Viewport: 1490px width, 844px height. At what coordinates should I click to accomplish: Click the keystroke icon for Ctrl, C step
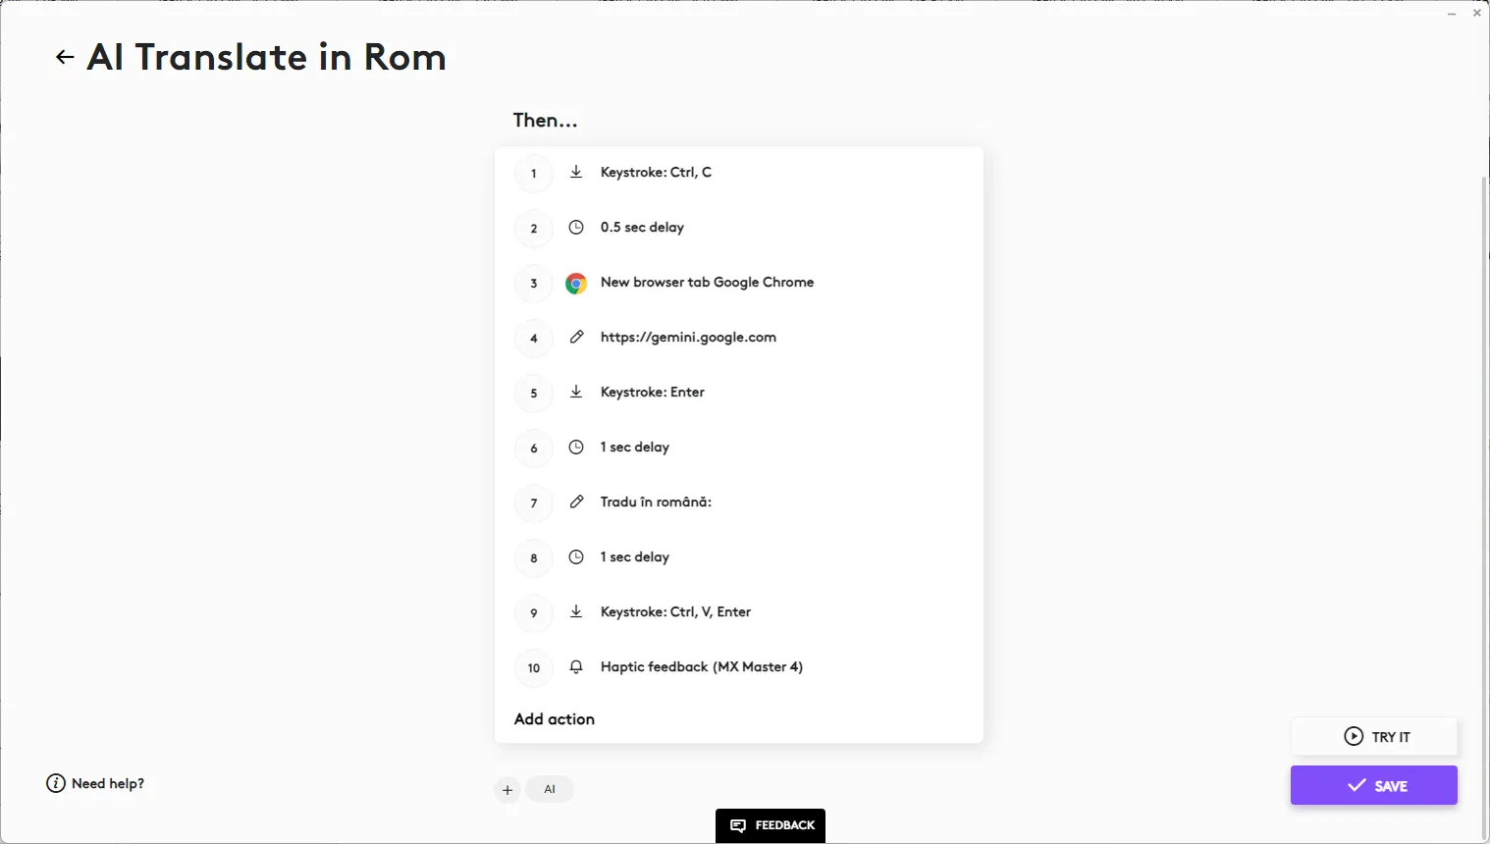click(x=576, y=173)
